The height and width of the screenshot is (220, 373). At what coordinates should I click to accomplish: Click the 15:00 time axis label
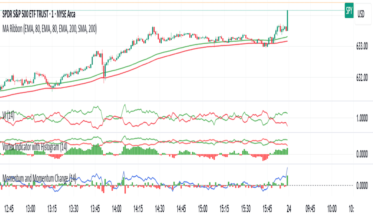pos(203,209)
